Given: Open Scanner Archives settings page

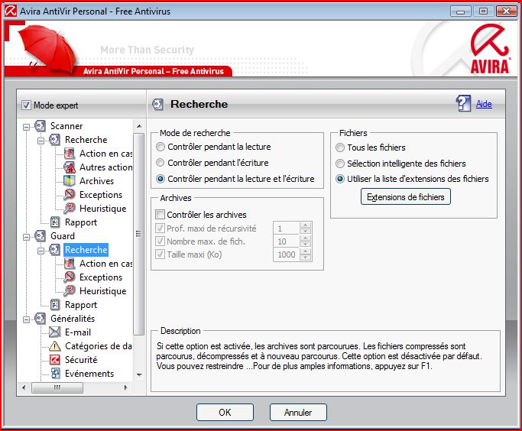Looking at the screenshot, I should [x=96, y=180].
